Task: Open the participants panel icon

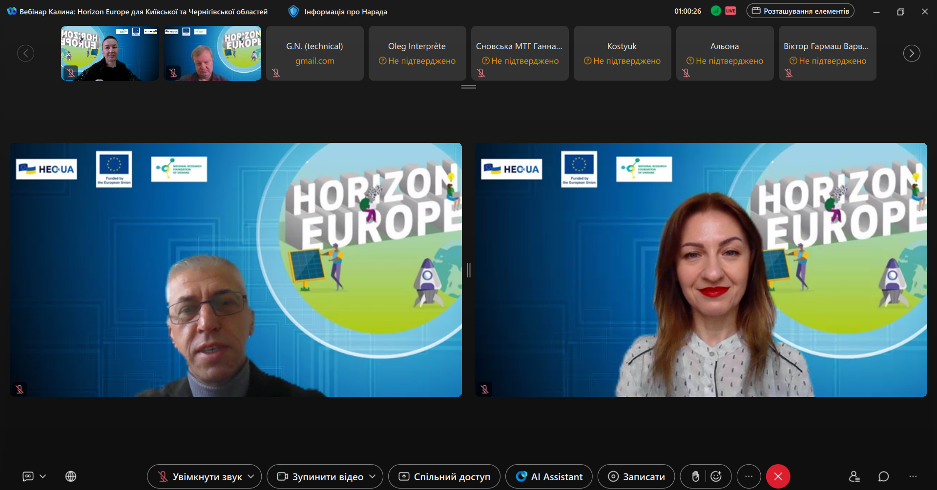Action: [x=854, y=476]
